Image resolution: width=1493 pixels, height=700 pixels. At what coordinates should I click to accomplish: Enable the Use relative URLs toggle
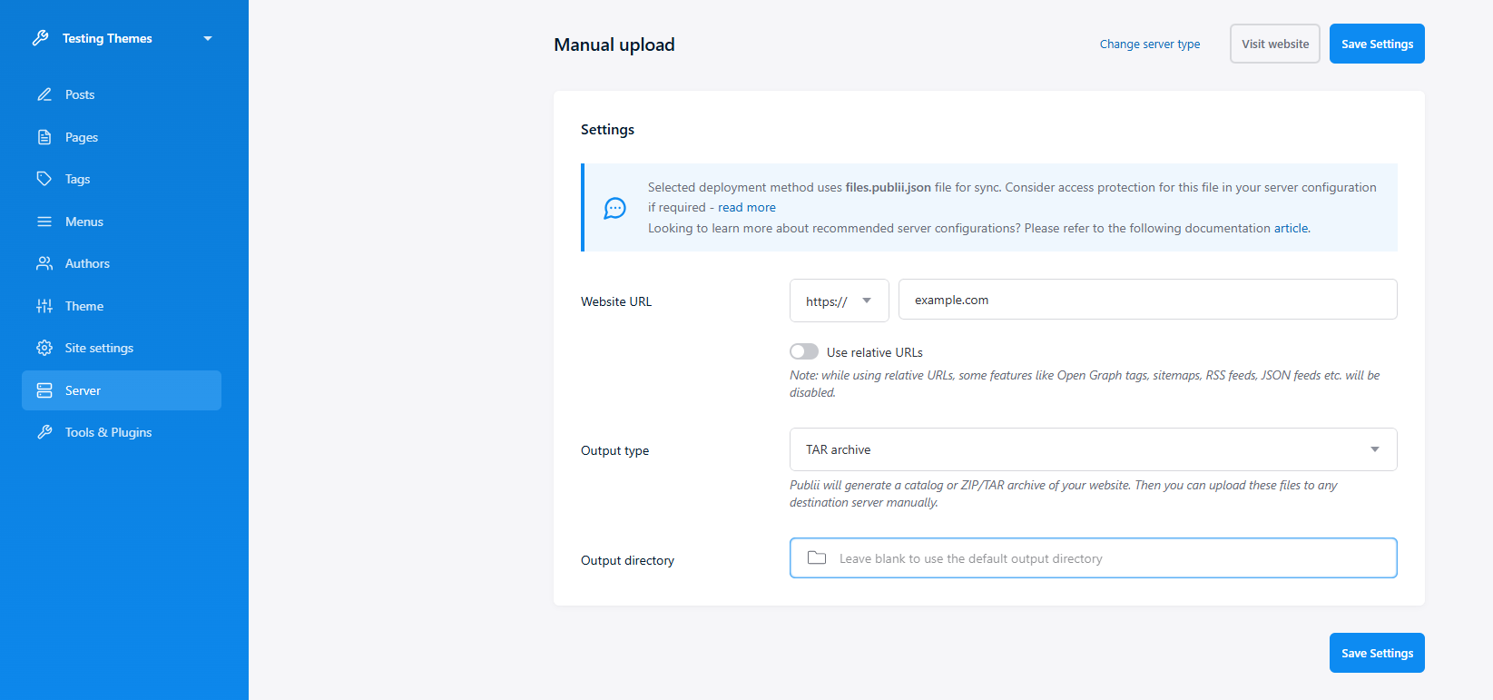[804, 351]
